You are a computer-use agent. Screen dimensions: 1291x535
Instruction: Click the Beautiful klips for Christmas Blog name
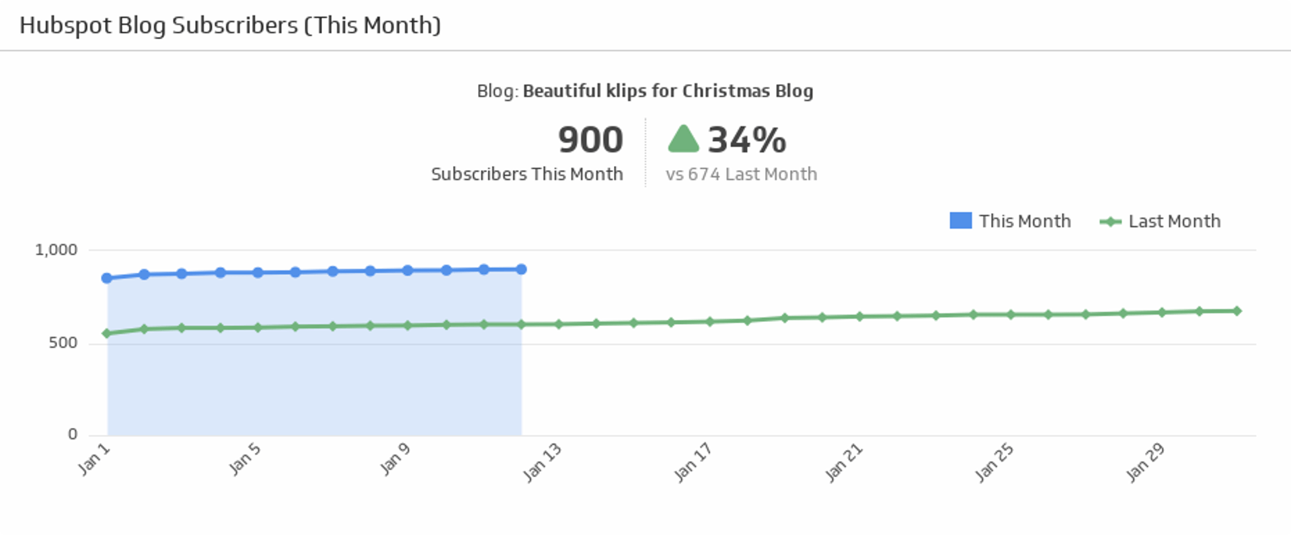pos(668,91)
